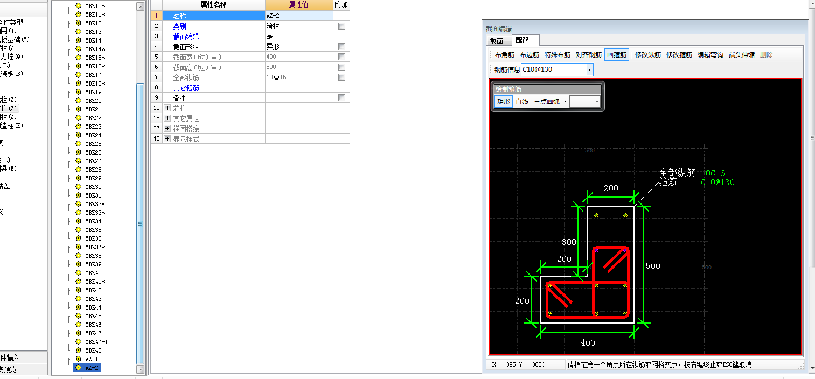
Task: Expand the 芯柱 property group
Action: coord(167,108)
